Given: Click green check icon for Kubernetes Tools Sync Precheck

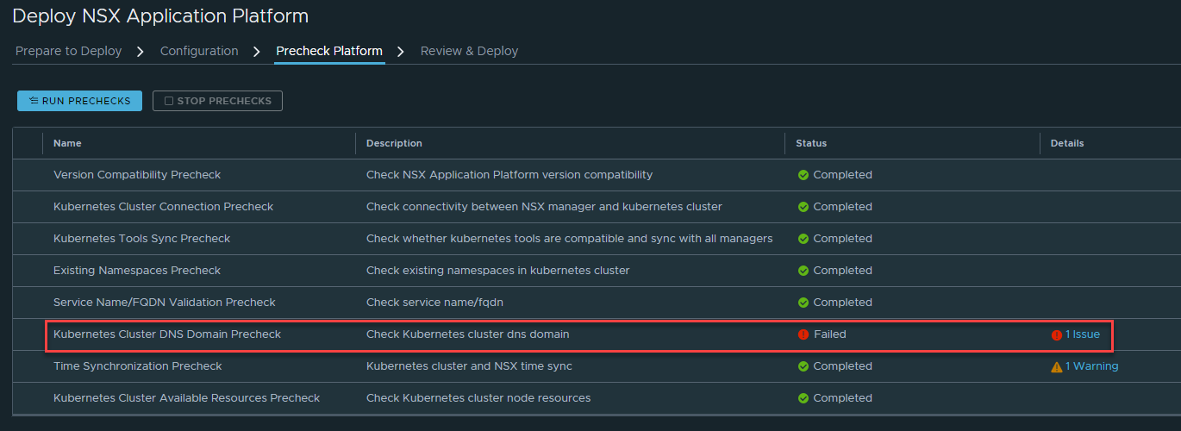Looking at the screenshot, I should [803, 239].
